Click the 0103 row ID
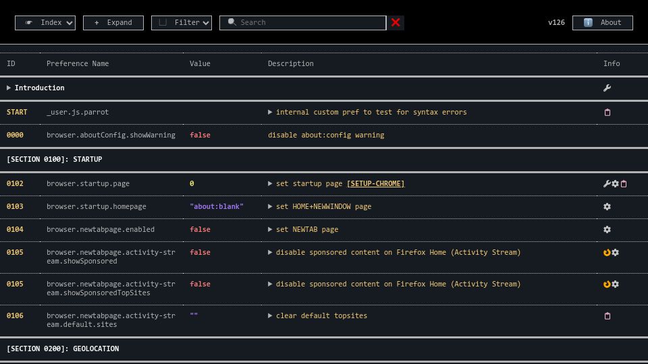The height and width of the screenshot is (364, 648). point(15,206)
